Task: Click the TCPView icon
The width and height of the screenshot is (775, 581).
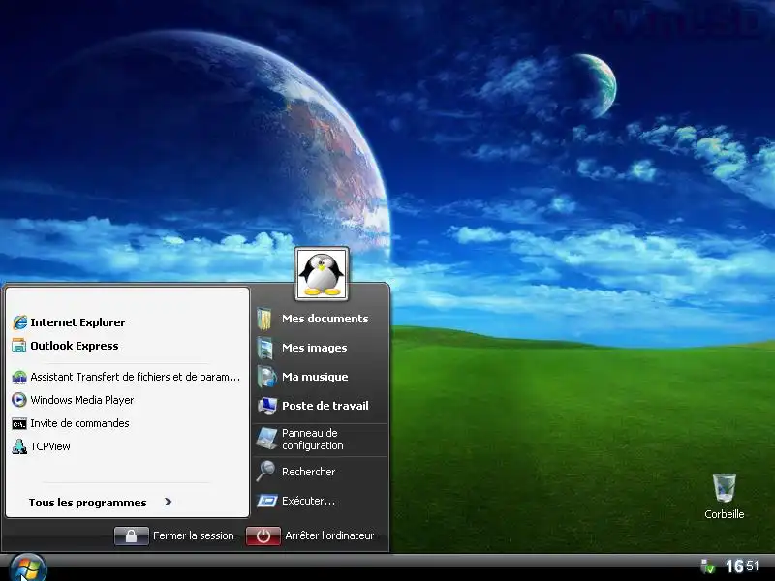Action: [x=19, y=446]
